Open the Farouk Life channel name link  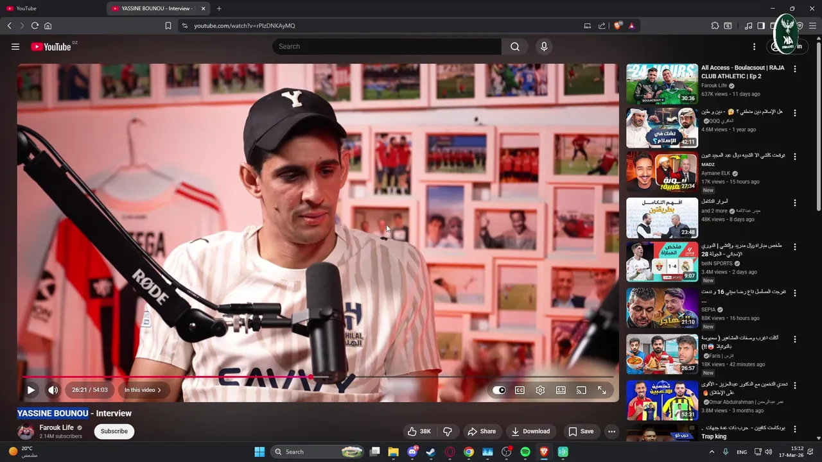57,427
